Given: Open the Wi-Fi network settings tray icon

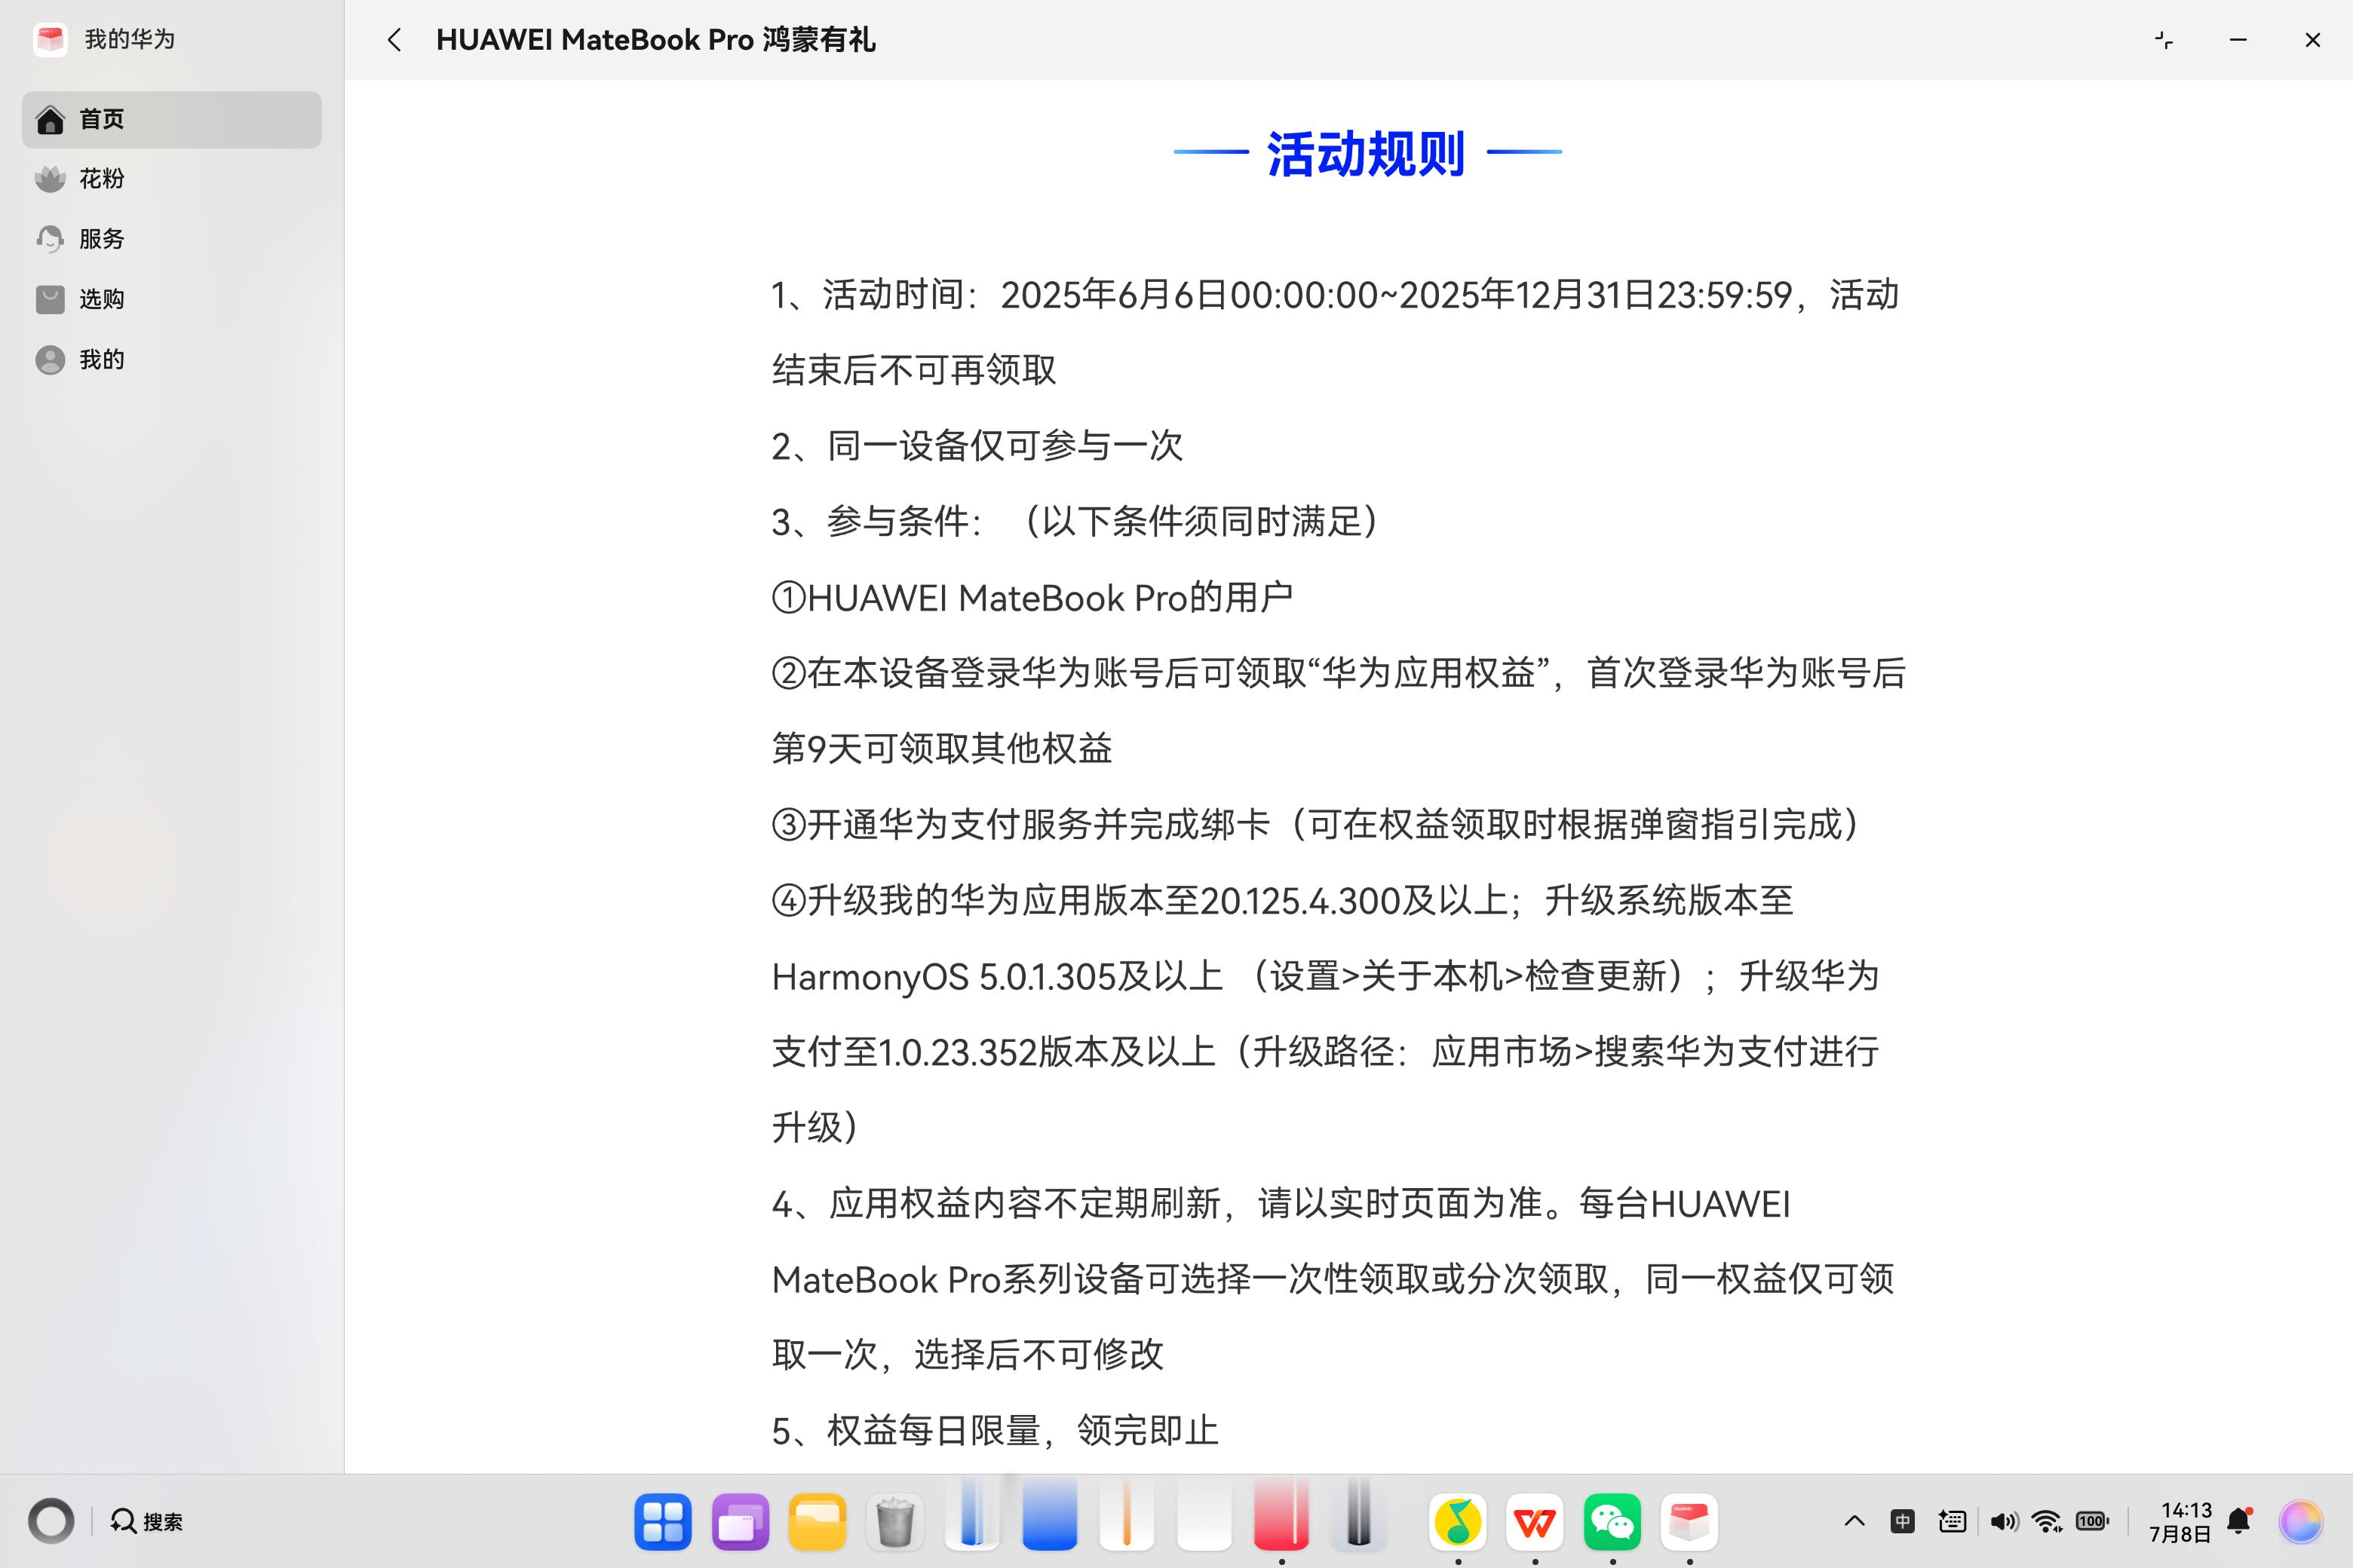Looking at the screenshot, I should click(2048, 1521).
